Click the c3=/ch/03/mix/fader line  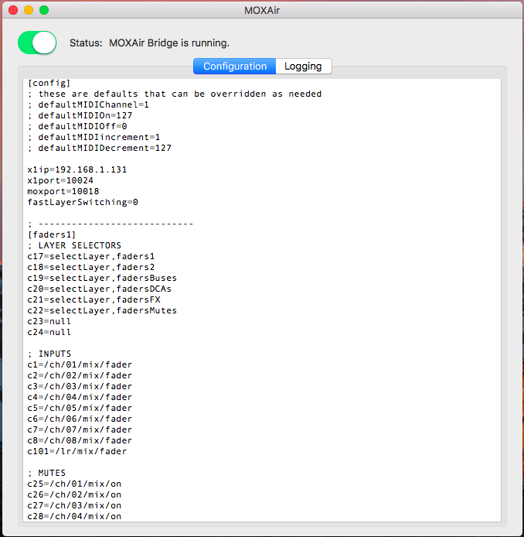[80, 386]
